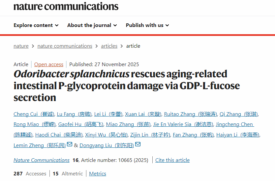Click the nature communications logo

coord(66,6)
